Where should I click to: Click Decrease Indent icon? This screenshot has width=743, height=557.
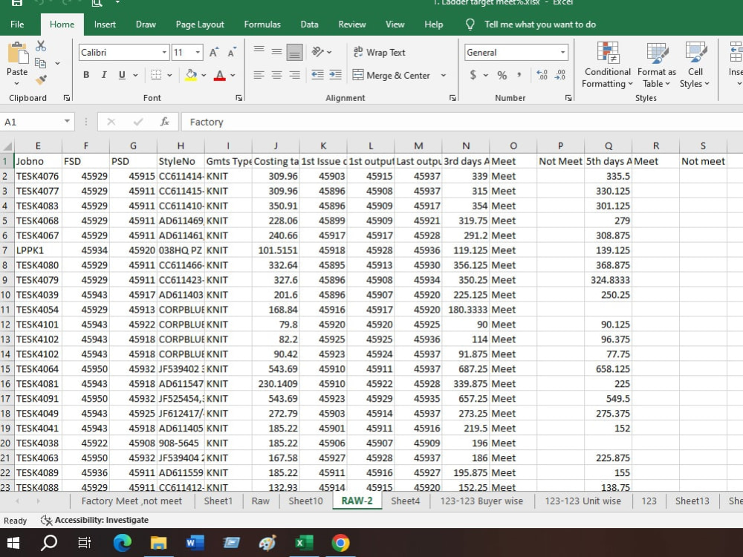tap(317, 75)
